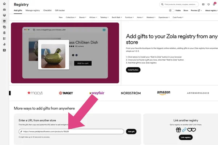Expand the Collections dropdown menu
Screen dimensions: 218x145
[x=71, y=17]
